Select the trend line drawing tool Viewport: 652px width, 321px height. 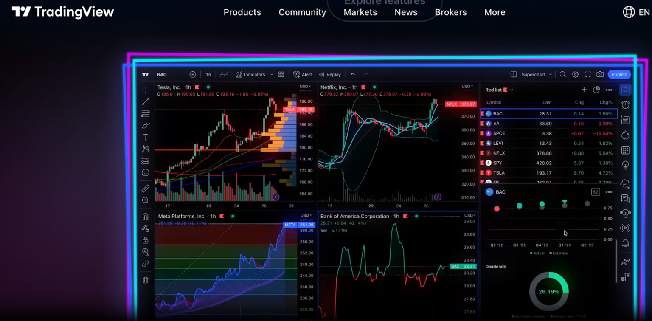(x=145, y=101)
